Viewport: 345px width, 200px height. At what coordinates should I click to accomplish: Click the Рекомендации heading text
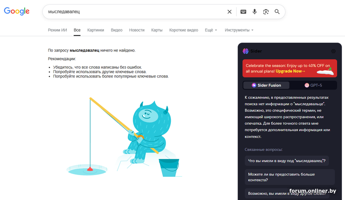tap(62, 59)
